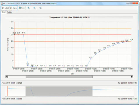Toggle the Alarms display button
Image resolution: width=140 pixels, height=105 pixels.
14,8
